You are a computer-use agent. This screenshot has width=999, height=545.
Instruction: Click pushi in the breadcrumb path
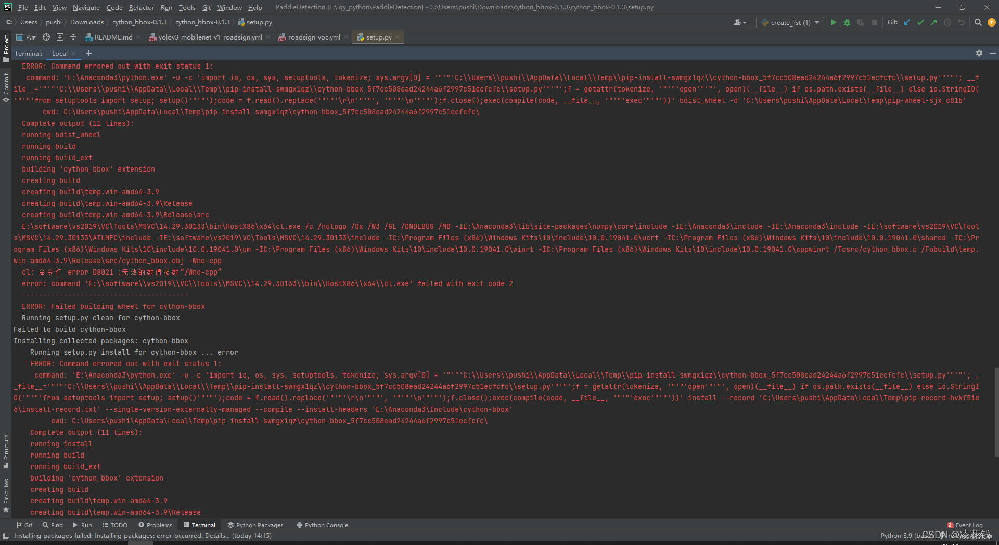54,22
